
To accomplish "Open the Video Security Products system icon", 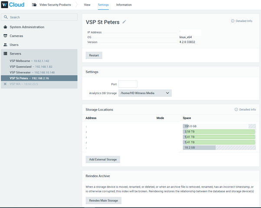I will 34,5.
